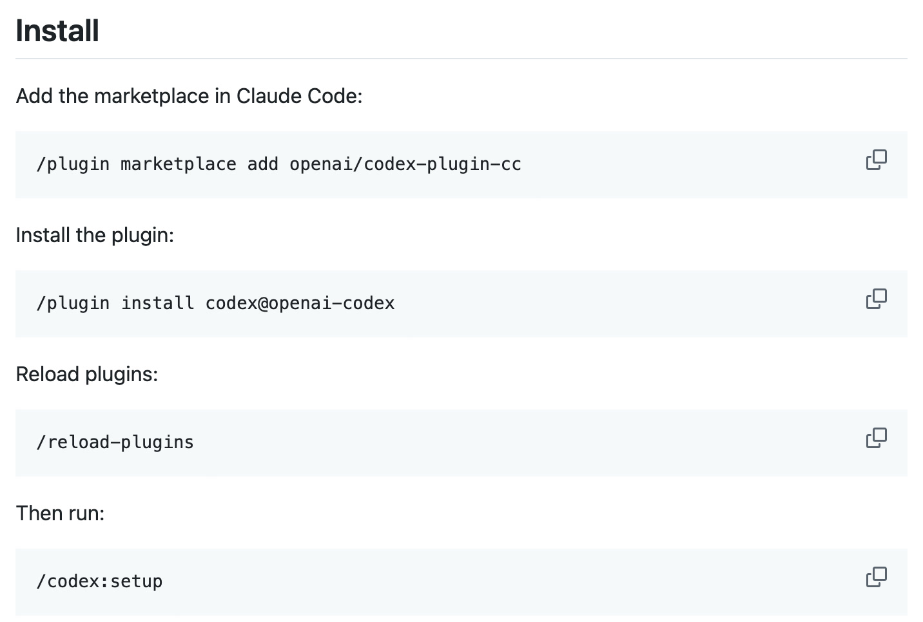This screenshot has height=622, width=923.
Task: Copy the plugin install codex command
Action: pyautogui.click(x=876, y=299)
